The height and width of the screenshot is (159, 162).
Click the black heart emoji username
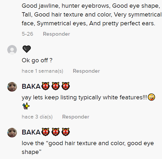tap(27, 49)
